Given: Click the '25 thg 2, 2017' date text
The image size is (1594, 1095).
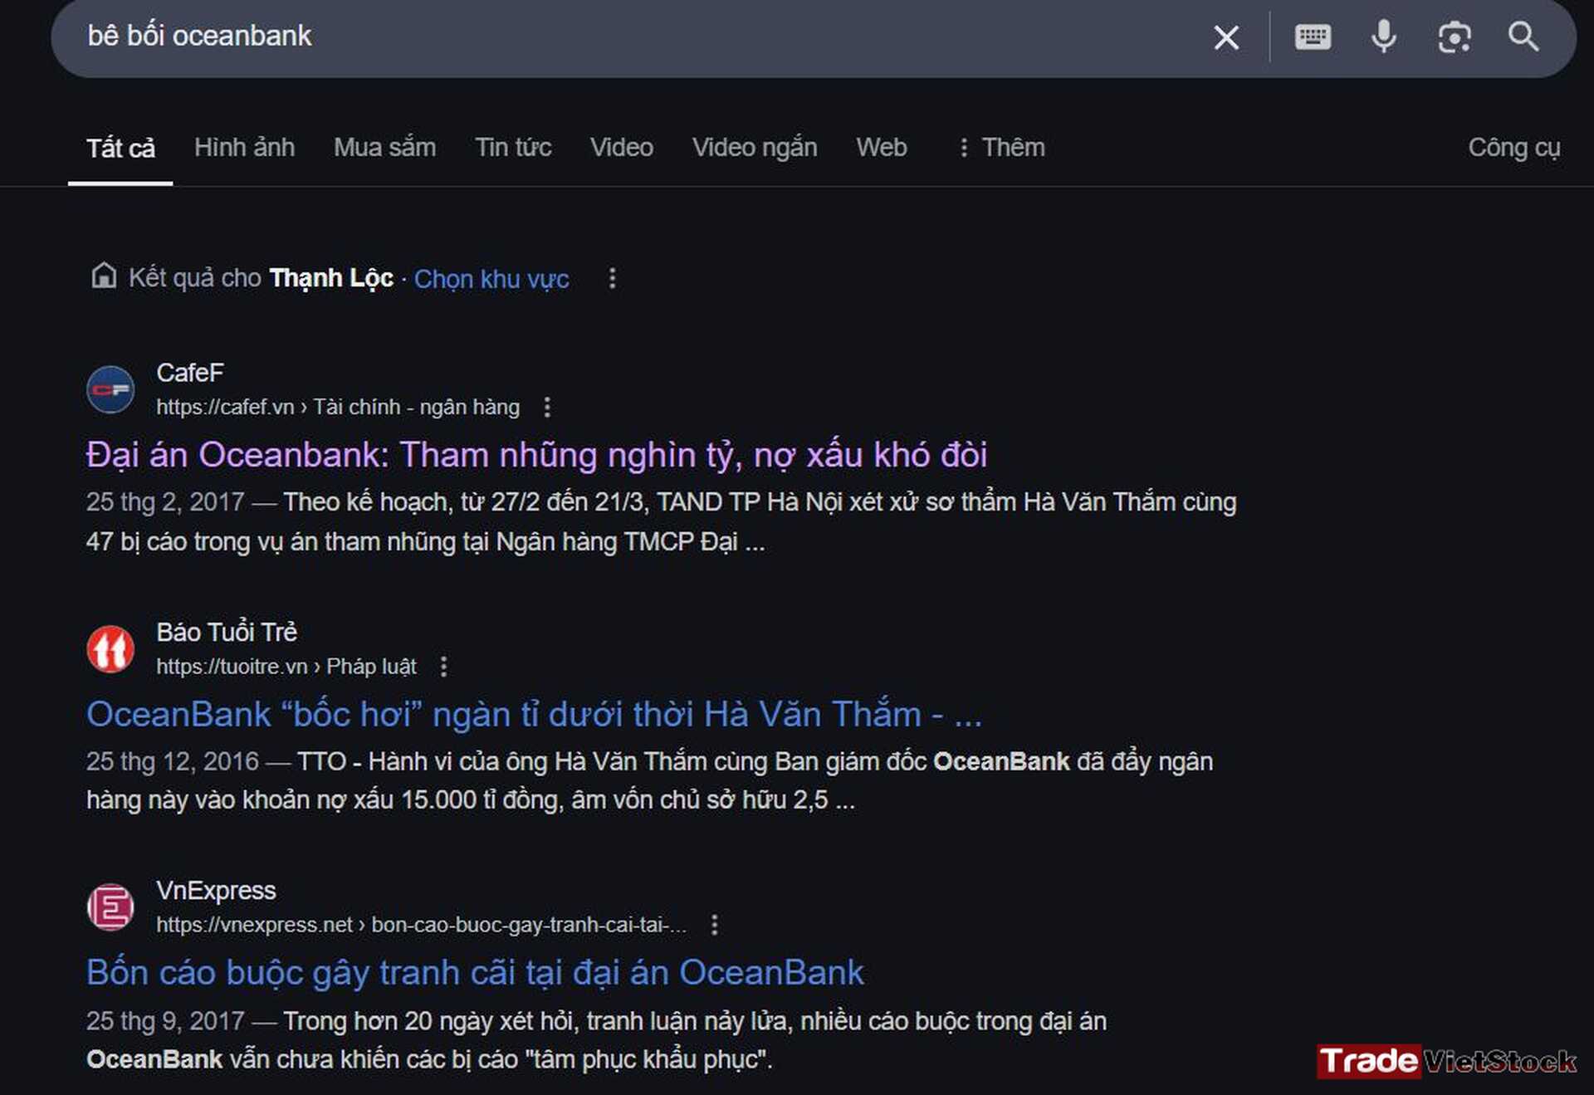Looking at the screenshot, I should [x=165, y=501].
